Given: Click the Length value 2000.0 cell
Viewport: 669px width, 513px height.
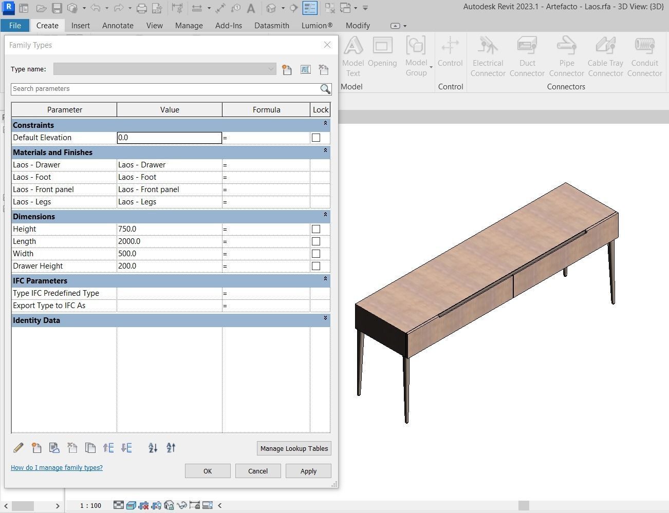Looking at the screenshot, I should [170, 241].
